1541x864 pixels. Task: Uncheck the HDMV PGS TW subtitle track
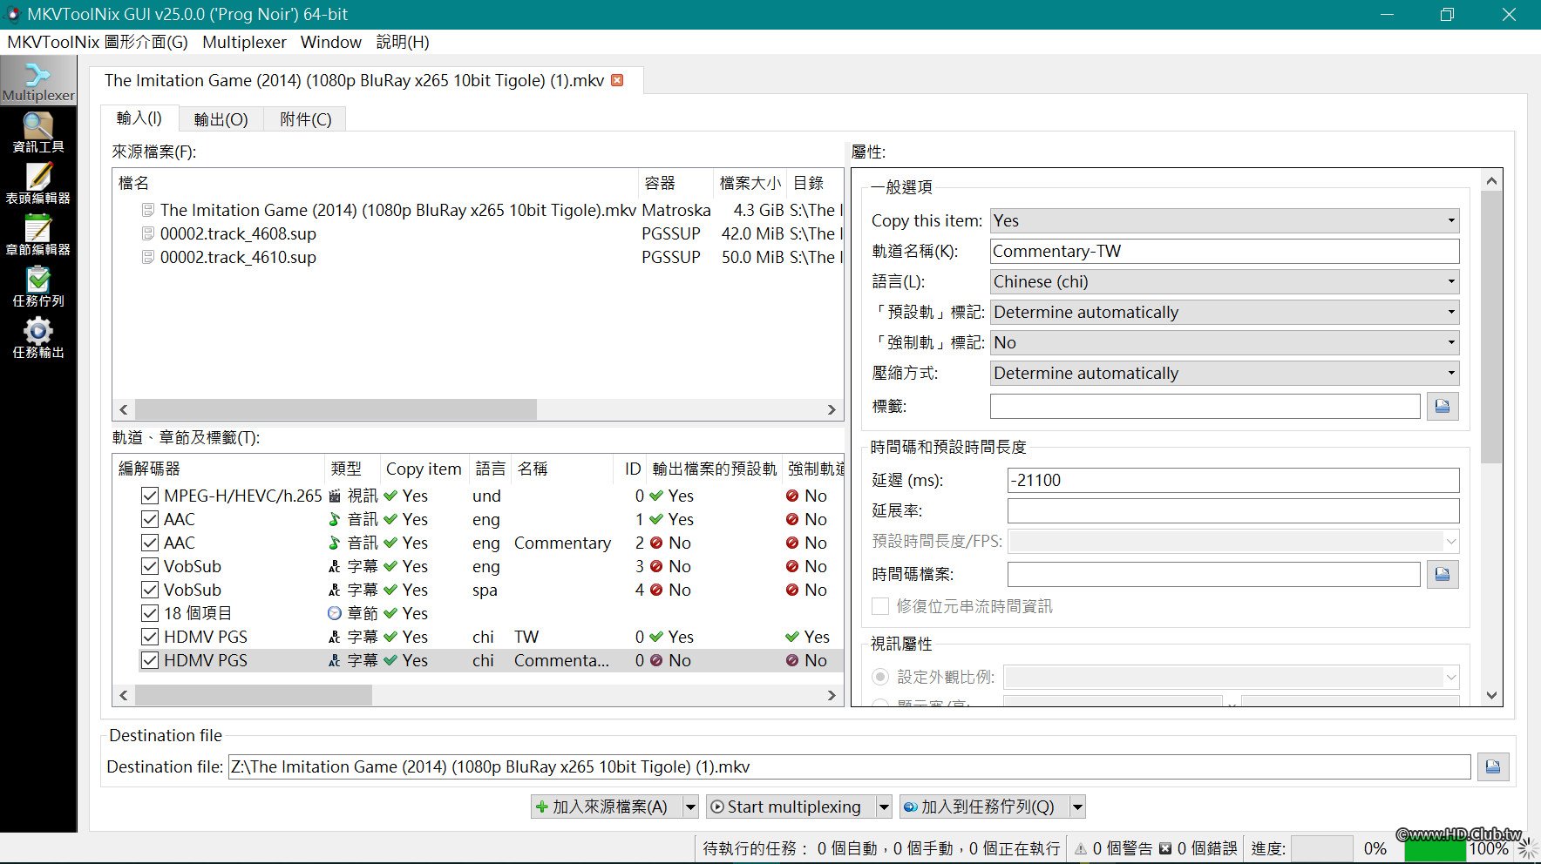click(150, 637)
